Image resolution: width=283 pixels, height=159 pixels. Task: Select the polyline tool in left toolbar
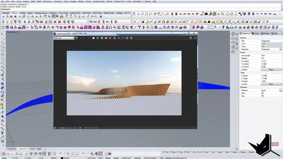click(x=2, y=42)
